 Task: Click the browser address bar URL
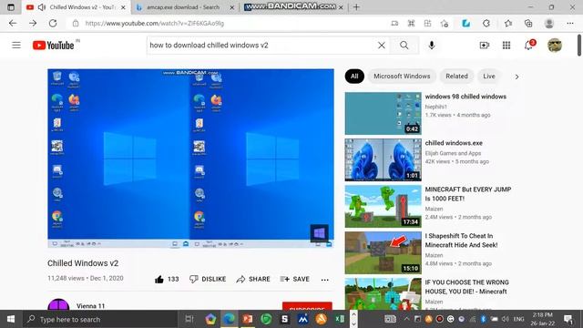[155, 23]
